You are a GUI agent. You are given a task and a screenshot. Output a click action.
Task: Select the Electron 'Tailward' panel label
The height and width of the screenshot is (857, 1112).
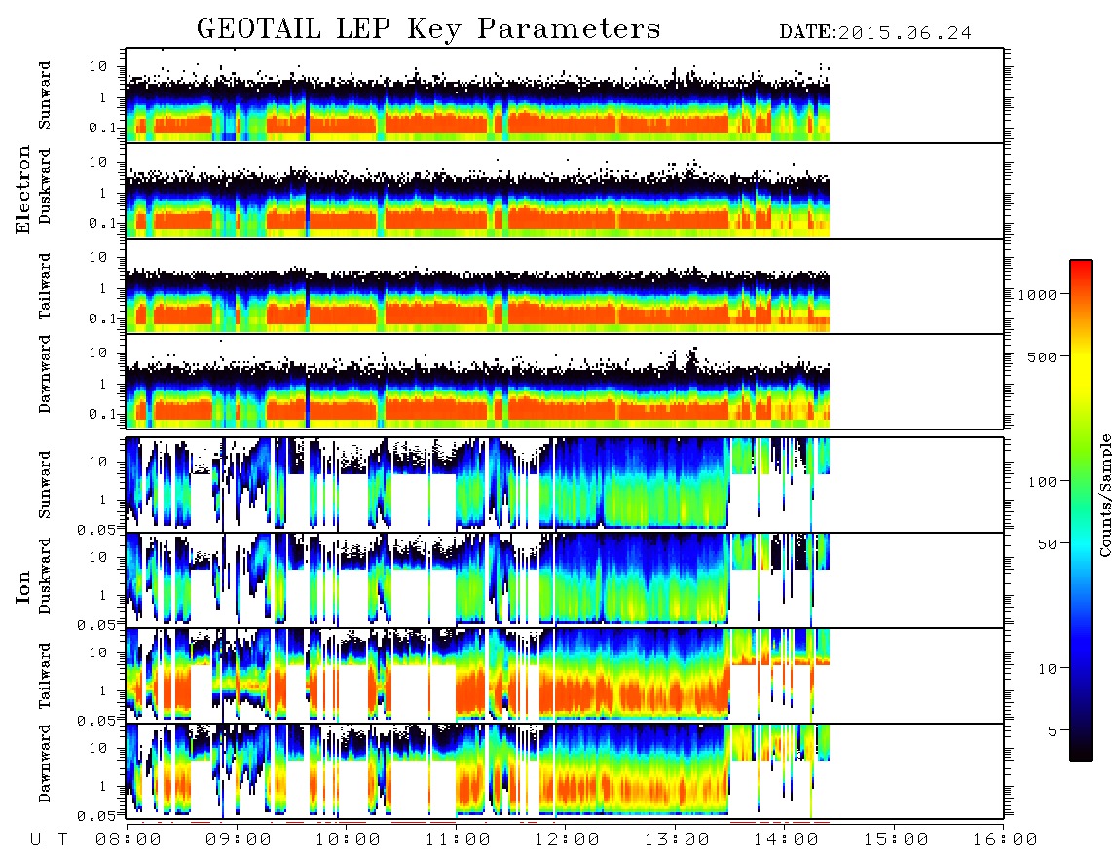45,286
